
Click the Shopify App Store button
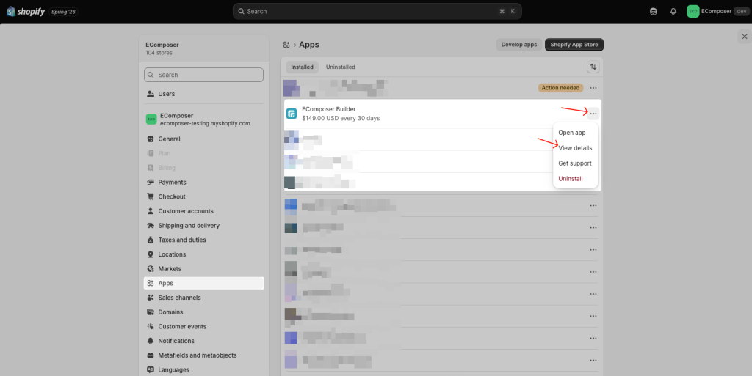[574, 45]
